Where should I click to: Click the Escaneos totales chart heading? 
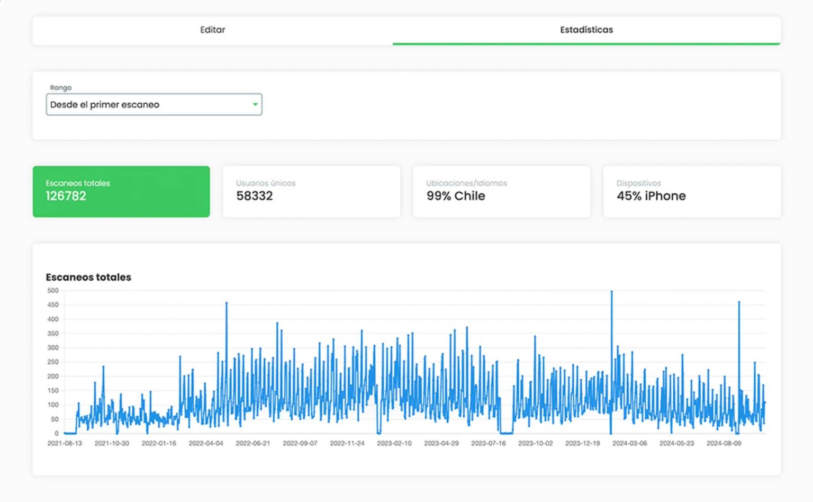pos(88,277)
